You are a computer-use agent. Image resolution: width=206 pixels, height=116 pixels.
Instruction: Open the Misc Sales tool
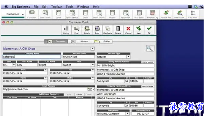click(139, 14)
